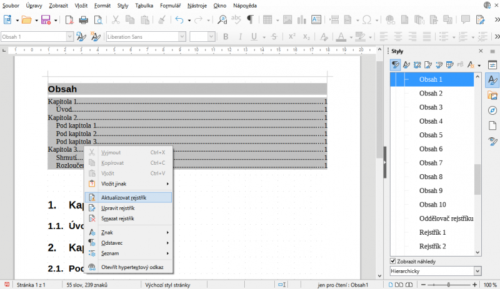Choose Otevřít hypertextový odkaz

pyautogui.click(x=129, y=267)
